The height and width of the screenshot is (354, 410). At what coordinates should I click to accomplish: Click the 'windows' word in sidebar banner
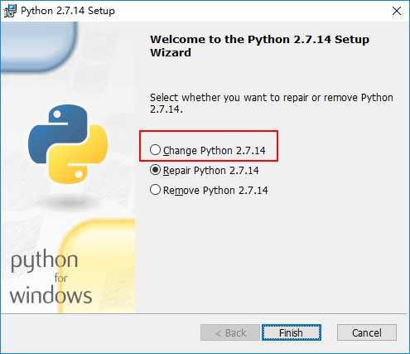tap(51, 295)
